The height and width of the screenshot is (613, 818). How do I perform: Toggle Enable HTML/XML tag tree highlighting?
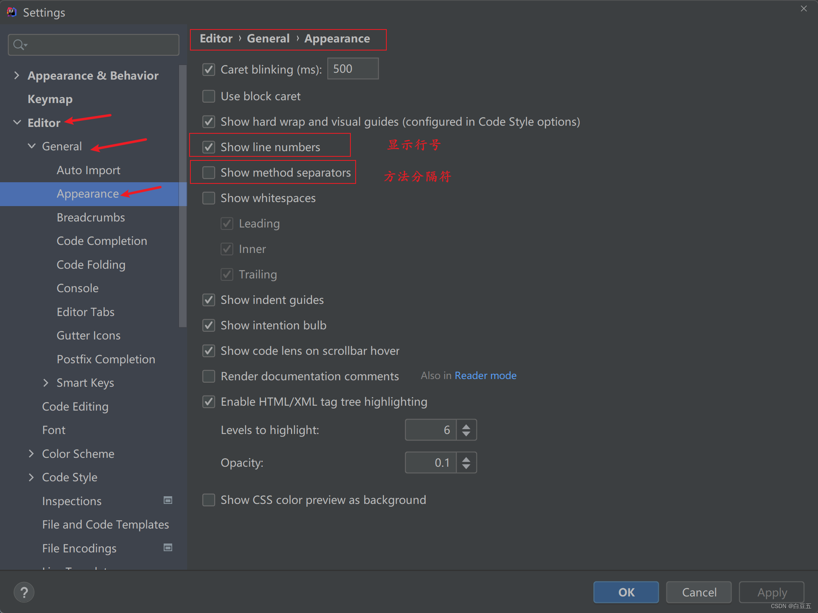209,402
